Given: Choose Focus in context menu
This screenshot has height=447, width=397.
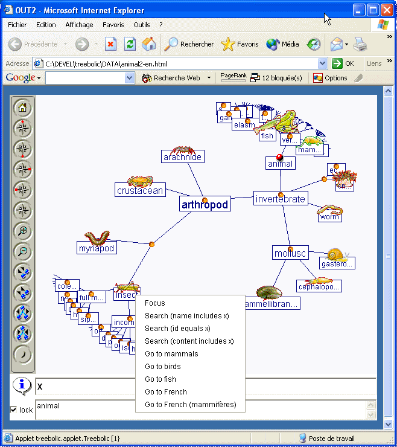Looking at the screenshot, I should (x=190, y=303).
